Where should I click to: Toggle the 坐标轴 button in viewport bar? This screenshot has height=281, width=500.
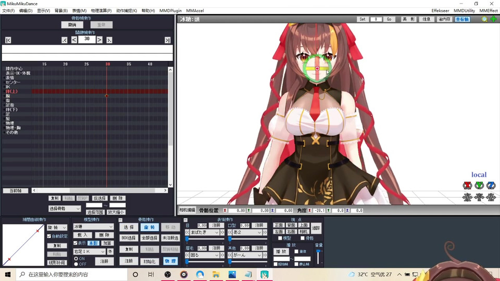pos(463,19)
